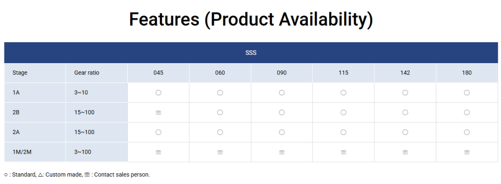Click the phone icon for 1M/2M size 090

(281, 152)
